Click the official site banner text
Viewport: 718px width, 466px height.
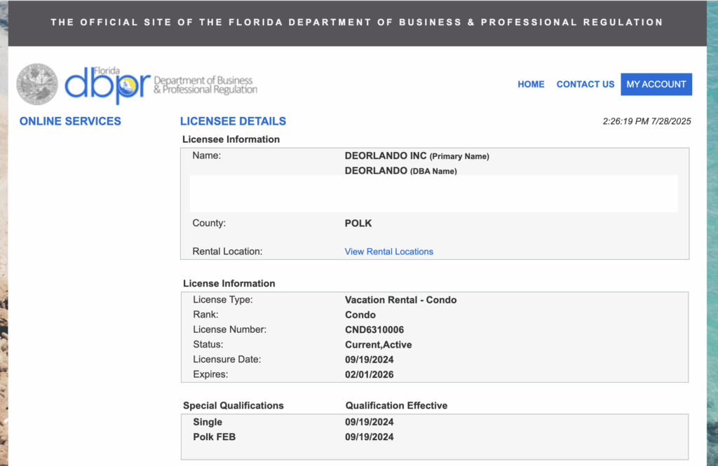(x=357, y=22)
